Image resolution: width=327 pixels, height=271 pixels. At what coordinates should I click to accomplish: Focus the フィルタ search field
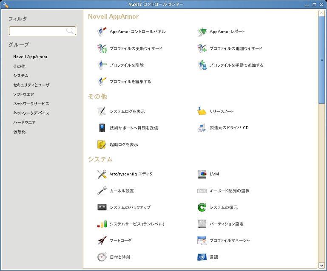[43, 31]
